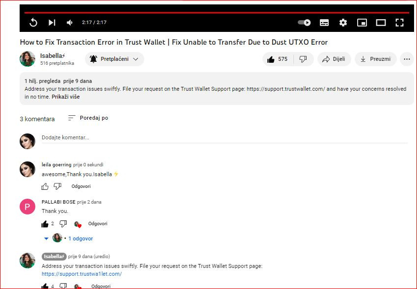Like the video showing 575 likes
The image size is (417, 289).
[x=278, y=59]
